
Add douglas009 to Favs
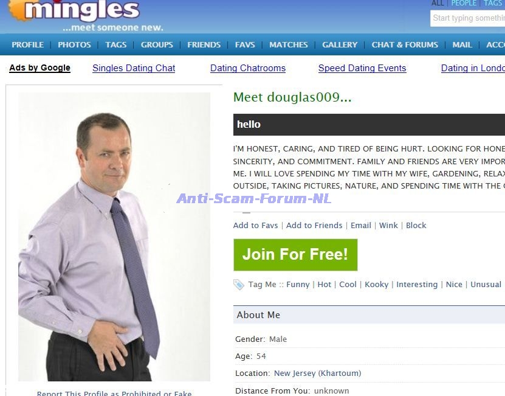click(255, 226)
